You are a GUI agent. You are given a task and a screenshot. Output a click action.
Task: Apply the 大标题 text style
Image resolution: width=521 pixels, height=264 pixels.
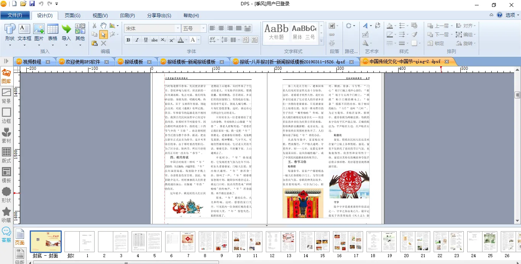tap(276, 32)
